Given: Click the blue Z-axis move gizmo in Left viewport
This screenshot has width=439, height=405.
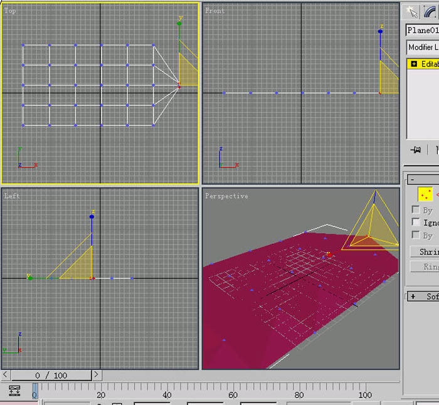Looking at the screenshot, I should (x=92, y=217).
